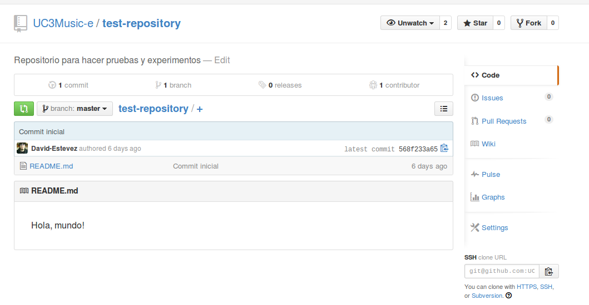Click David-Estevez's avatar thumbnail
The height and width of the screenshot is (305, 589).
(x=22, y=148)
